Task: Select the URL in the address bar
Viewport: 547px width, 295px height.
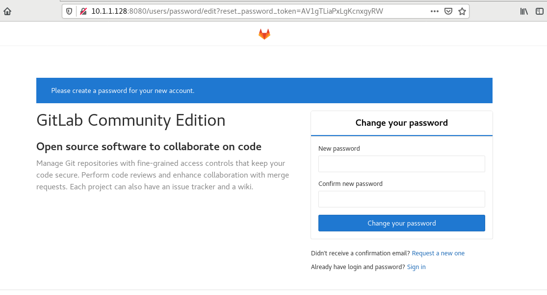Action: point(237,11)
